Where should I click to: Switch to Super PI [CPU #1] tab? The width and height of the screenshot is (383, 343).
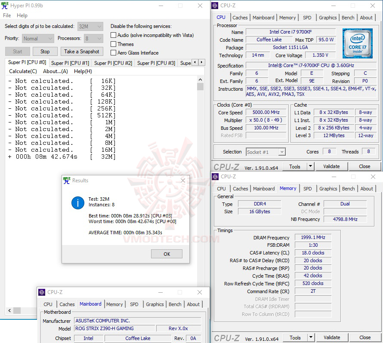click(x=70, y=63)
